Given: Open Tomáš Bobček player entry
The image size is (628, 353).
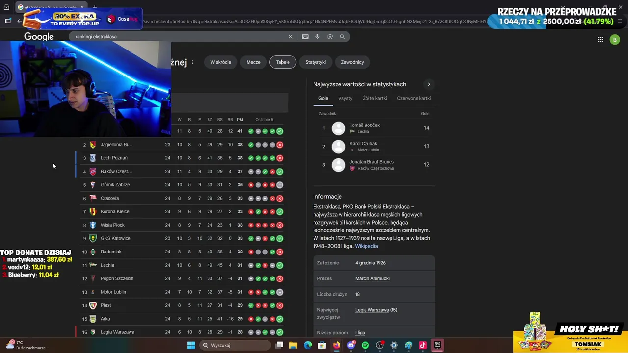Looking at the screenshot, I should point(374,128).
